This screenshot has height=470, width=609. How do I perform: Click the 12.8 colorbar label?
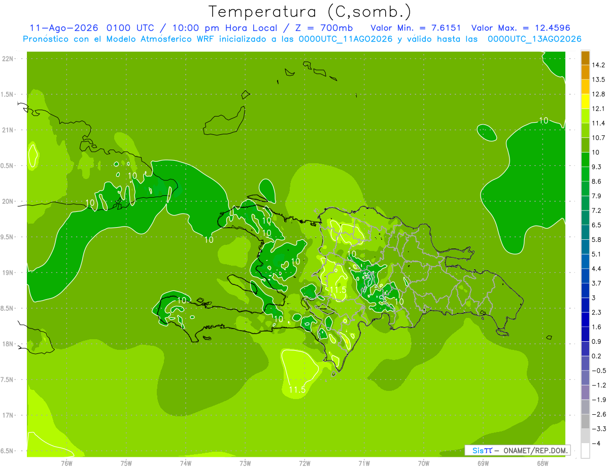coord(598,94)
